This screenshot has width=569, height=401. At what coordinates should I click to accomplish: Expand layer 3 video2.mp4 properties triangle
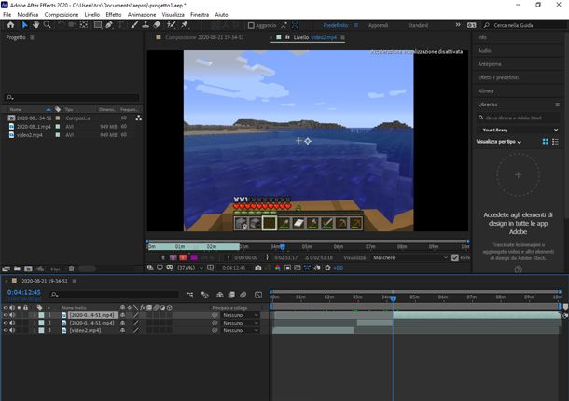tap(35, 330)
